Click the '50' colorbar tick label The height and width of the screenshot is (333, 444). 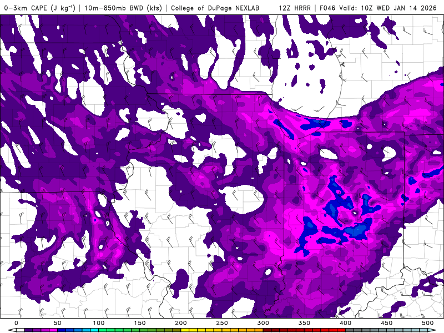point(57,323)
